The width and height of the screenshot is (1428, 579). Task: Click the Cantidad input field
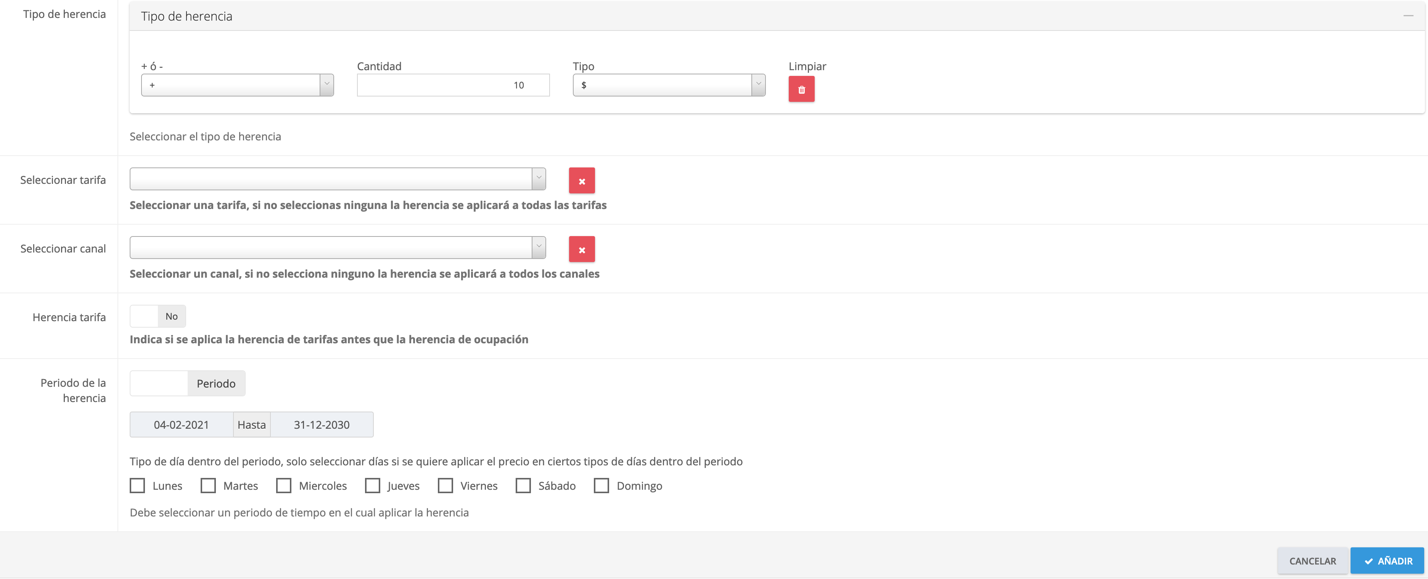pyautogui.click(x=453, y=85)
